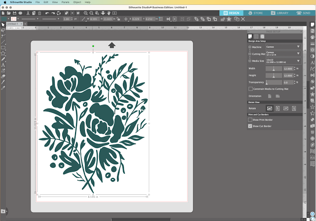
Task: Select the Text tool in left toolbar
Action: tap(3, 64)
